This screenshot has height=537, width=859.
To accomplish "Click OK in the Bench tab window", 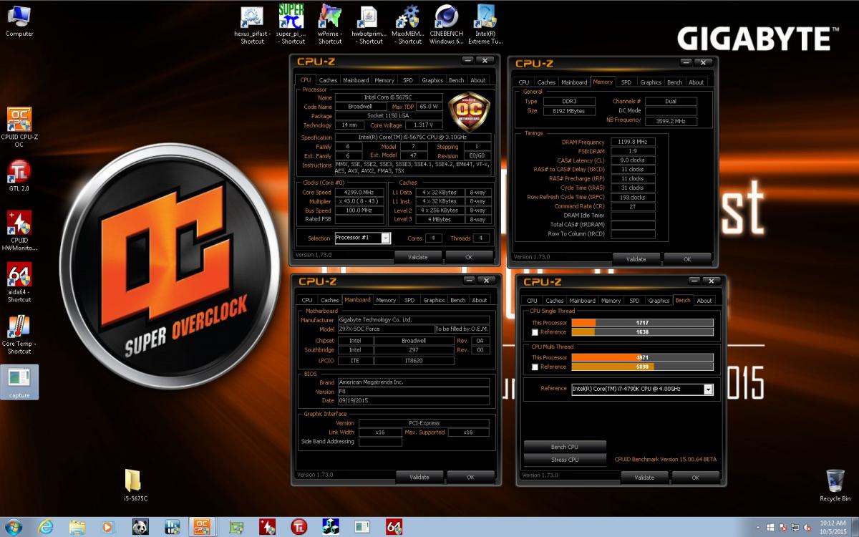I will point(695,478).
